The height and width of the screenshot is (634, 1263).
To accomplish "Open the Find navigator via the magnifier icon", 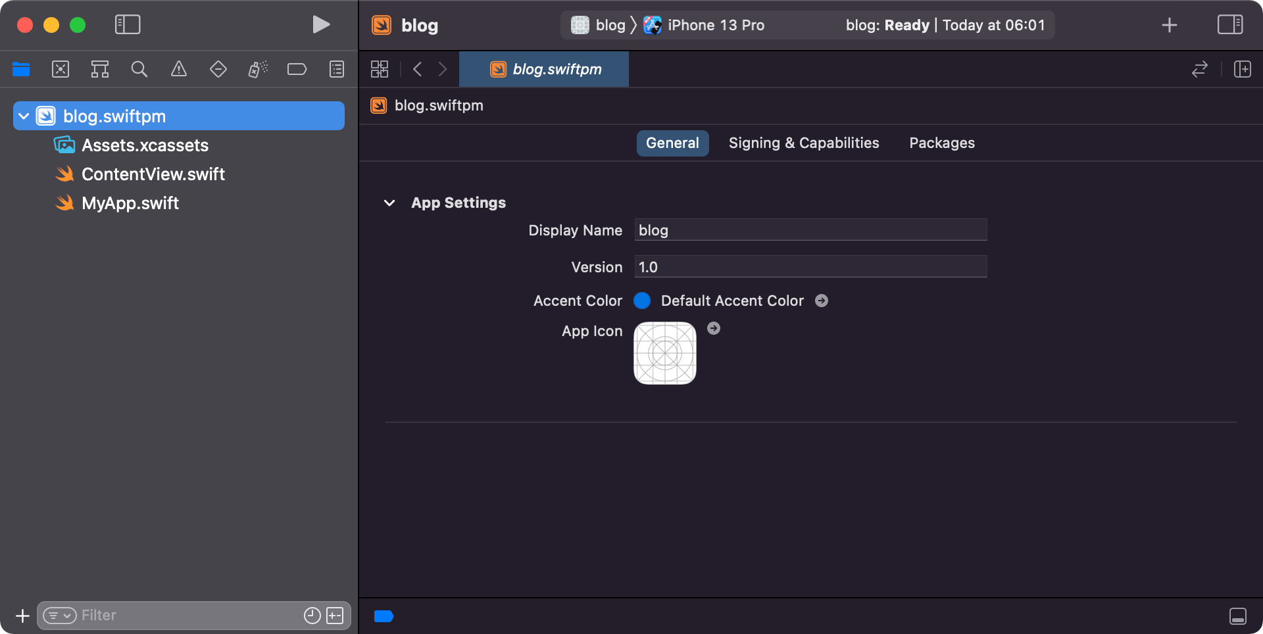I will (x=139, y=68).
